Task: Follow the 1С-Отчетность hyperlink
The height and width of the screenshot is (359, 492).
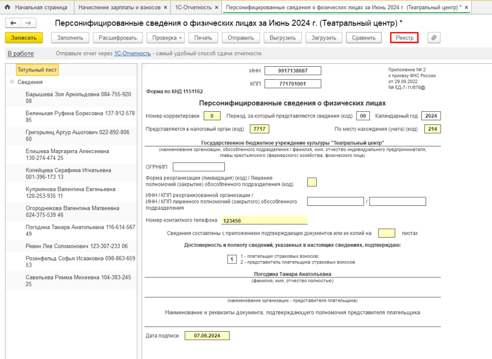Action: 132,54
